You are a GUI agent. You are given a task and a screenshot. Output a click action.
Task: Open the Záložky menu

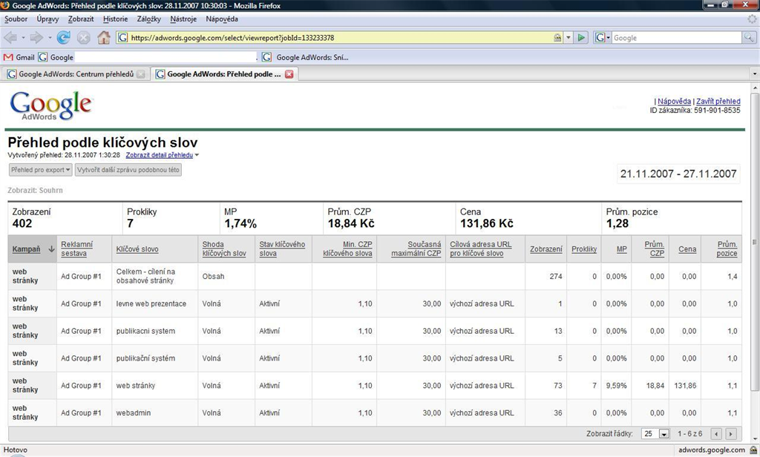148,19
